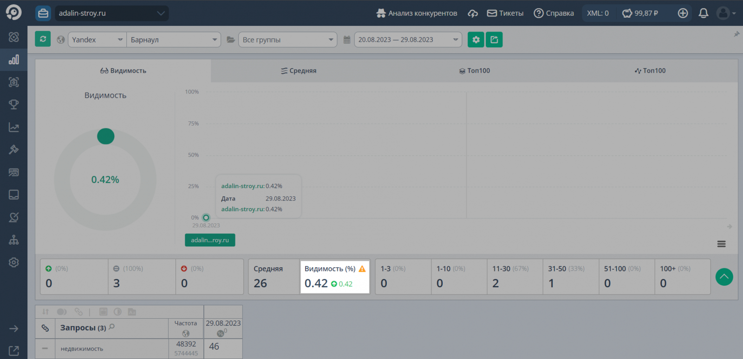Open the date range 20.08.2023 — 29.08.2023 picker
This screenshot has height=359, width=743.
click(408, 39)
